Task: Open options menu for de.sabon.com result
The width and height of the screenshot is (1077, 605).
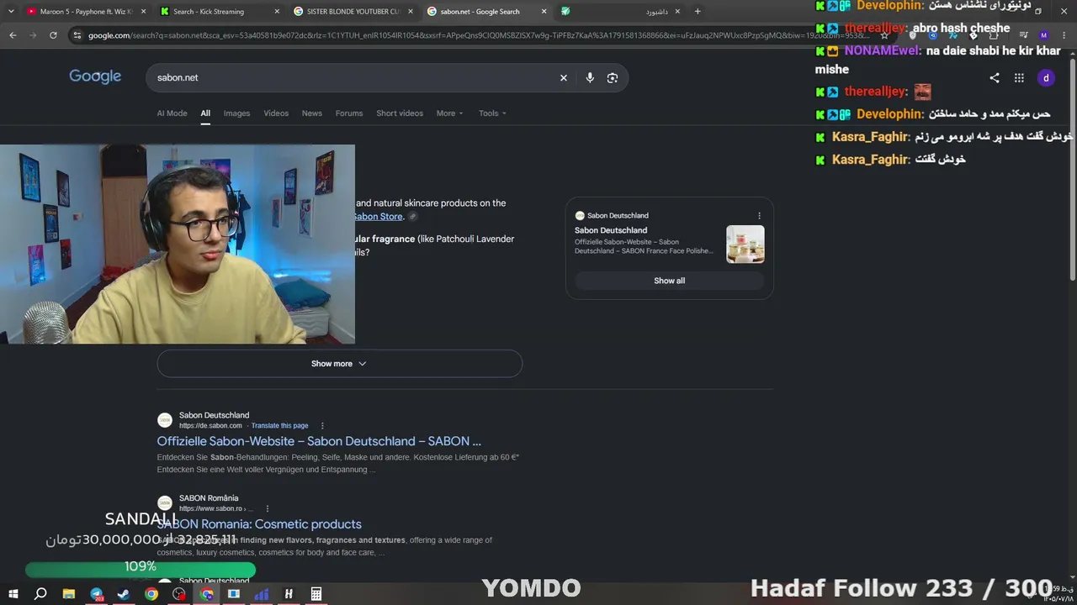Action: coord(322,426)
